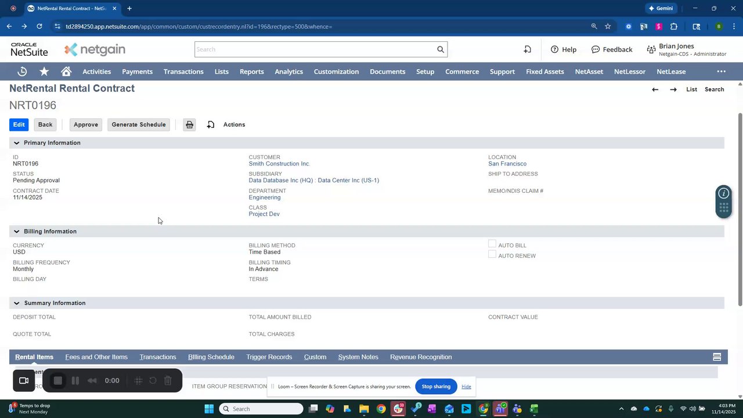Go to the next record arrow
743x418 pixels.
pos(673,89)
